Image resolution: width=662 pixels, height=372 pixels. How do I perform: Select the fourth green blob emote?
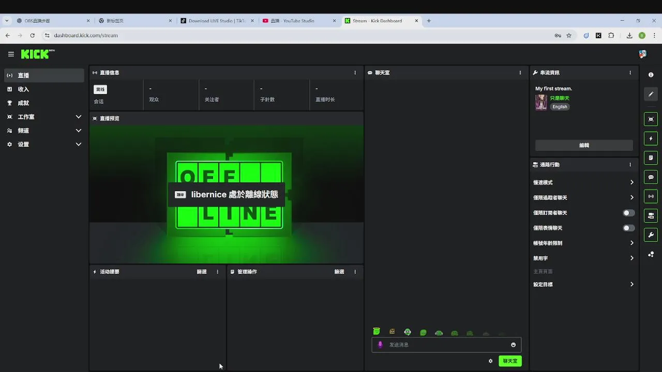(423, 333)
